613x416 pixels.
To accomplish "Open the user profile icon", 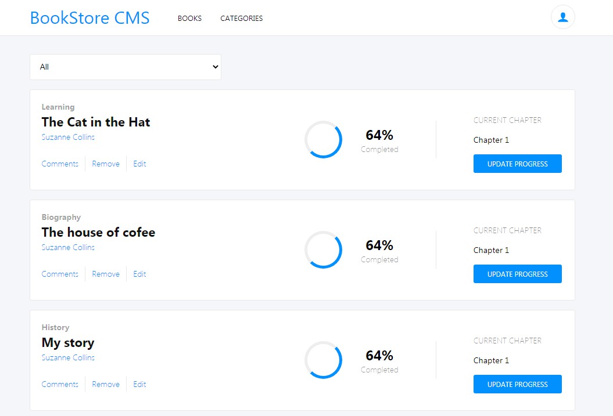I will pos(562,17).
